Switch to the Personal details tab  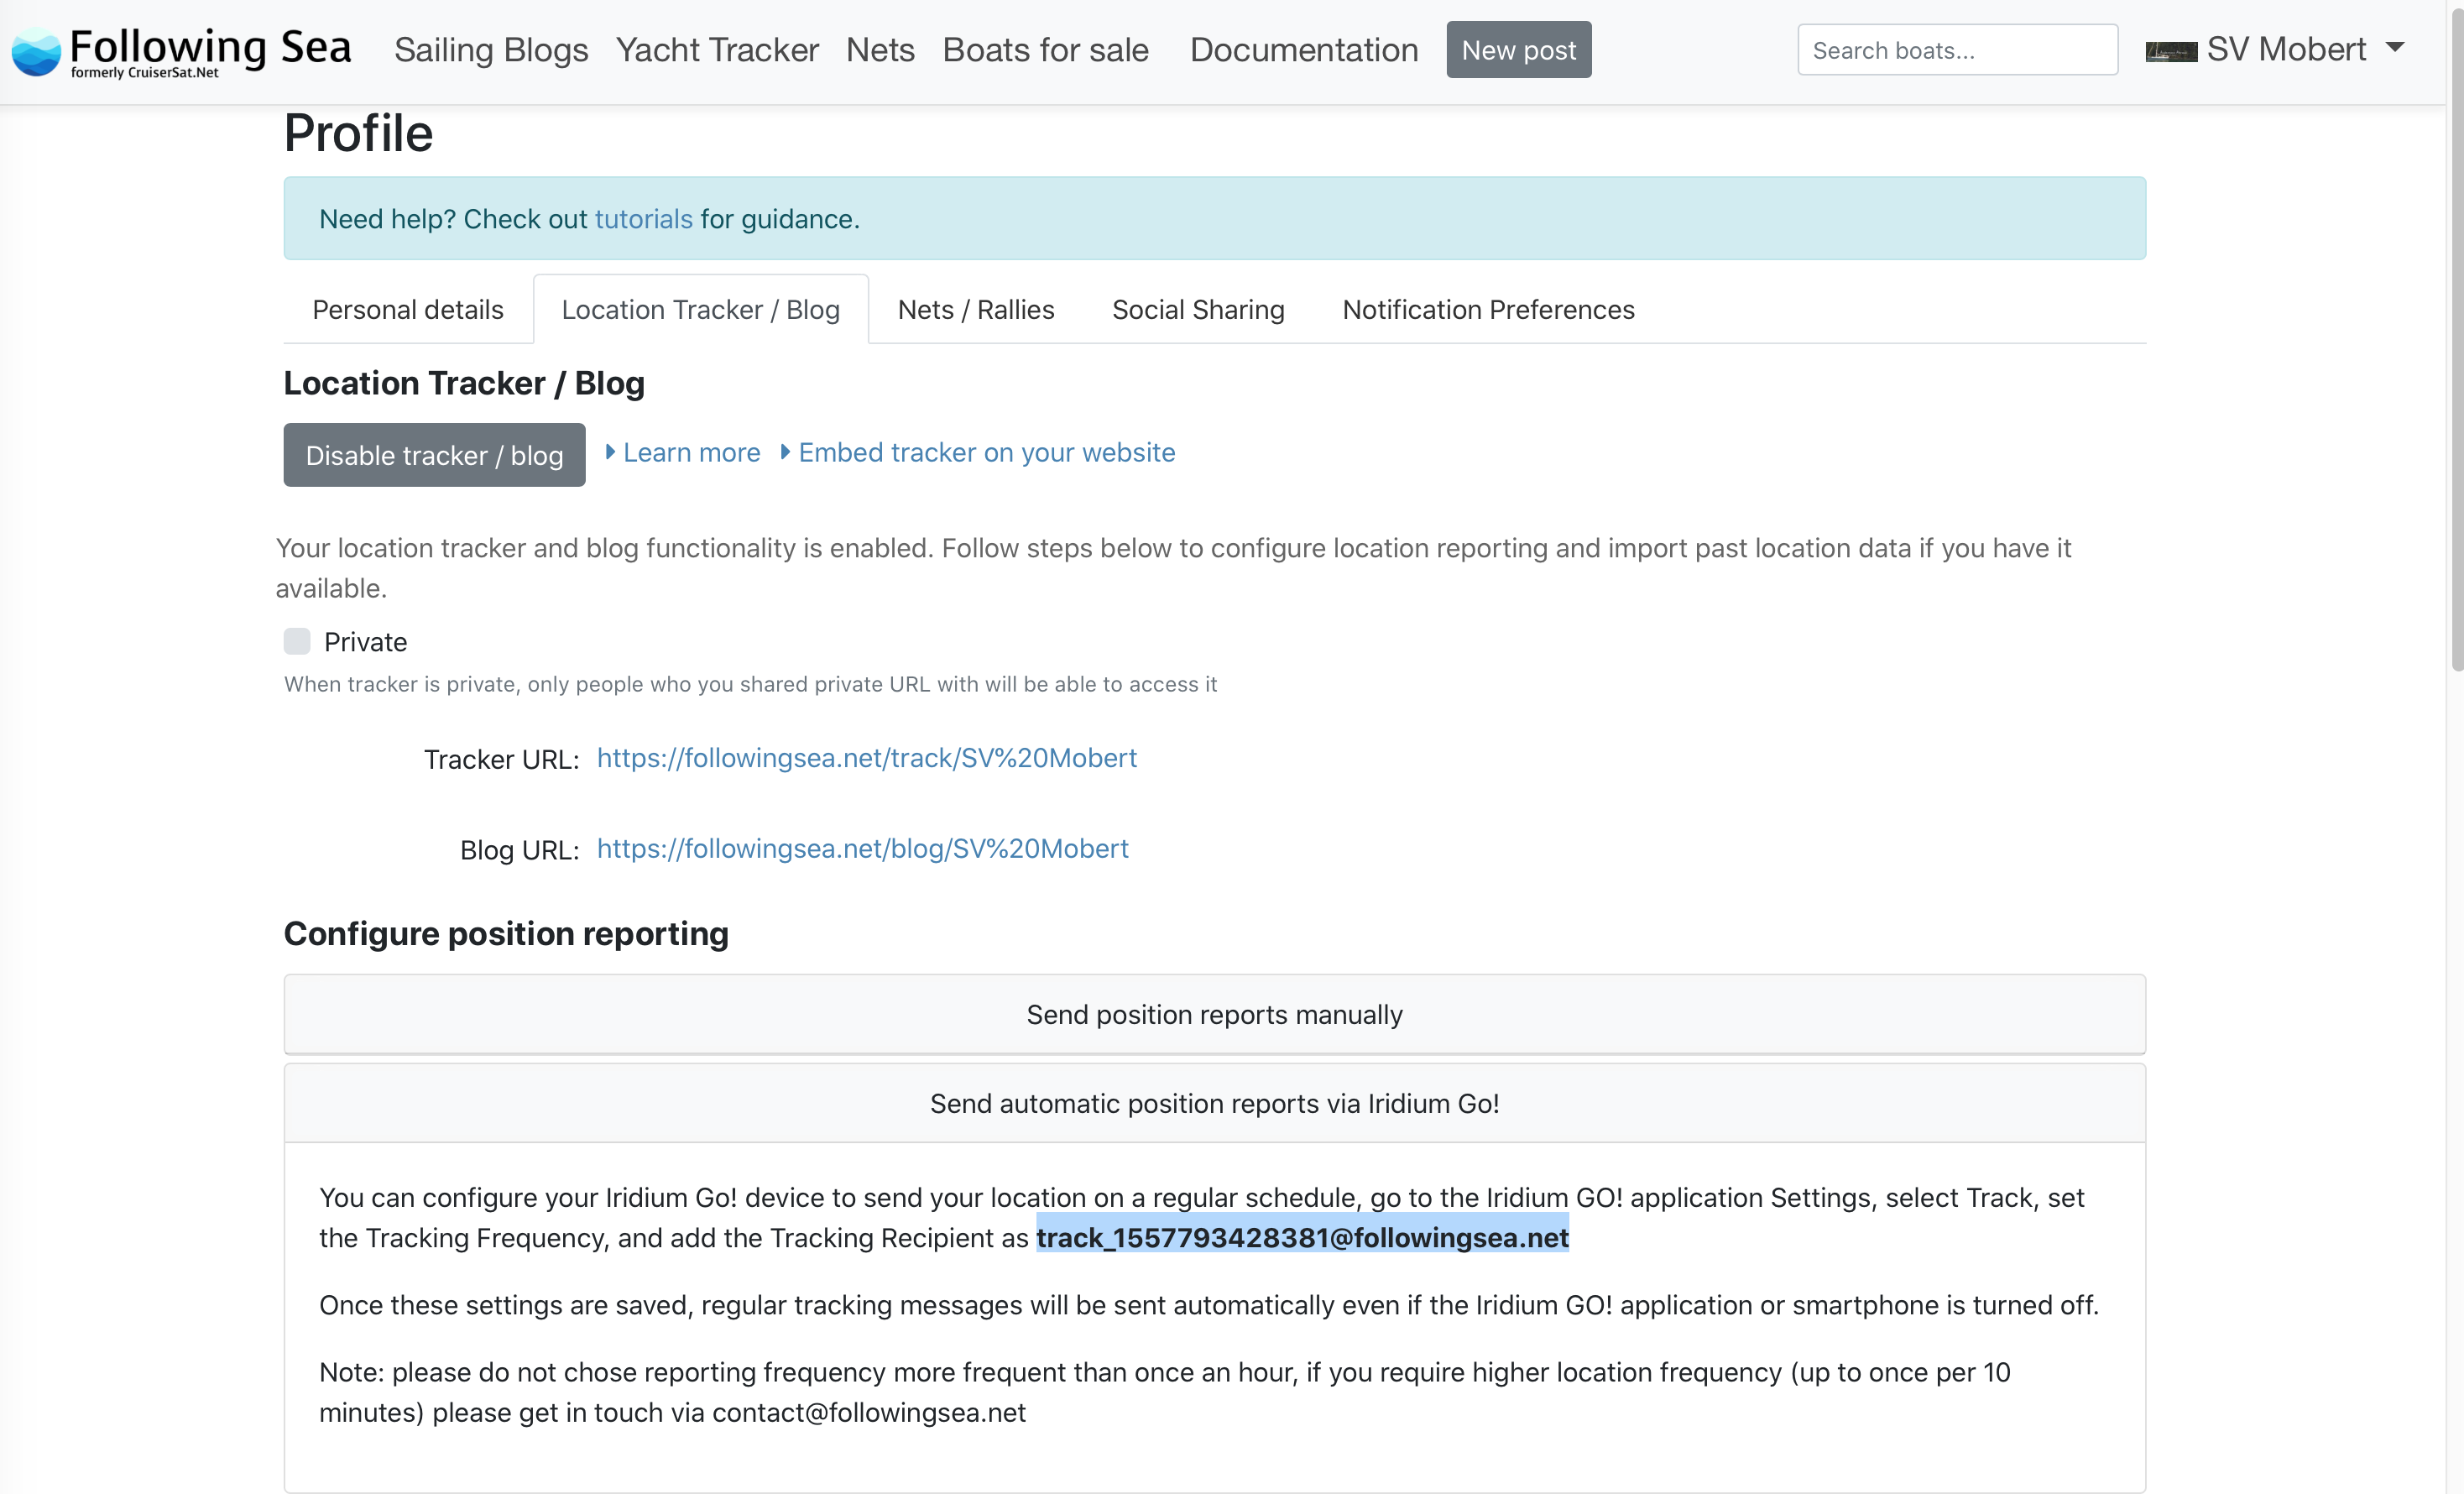click(407, 310)
